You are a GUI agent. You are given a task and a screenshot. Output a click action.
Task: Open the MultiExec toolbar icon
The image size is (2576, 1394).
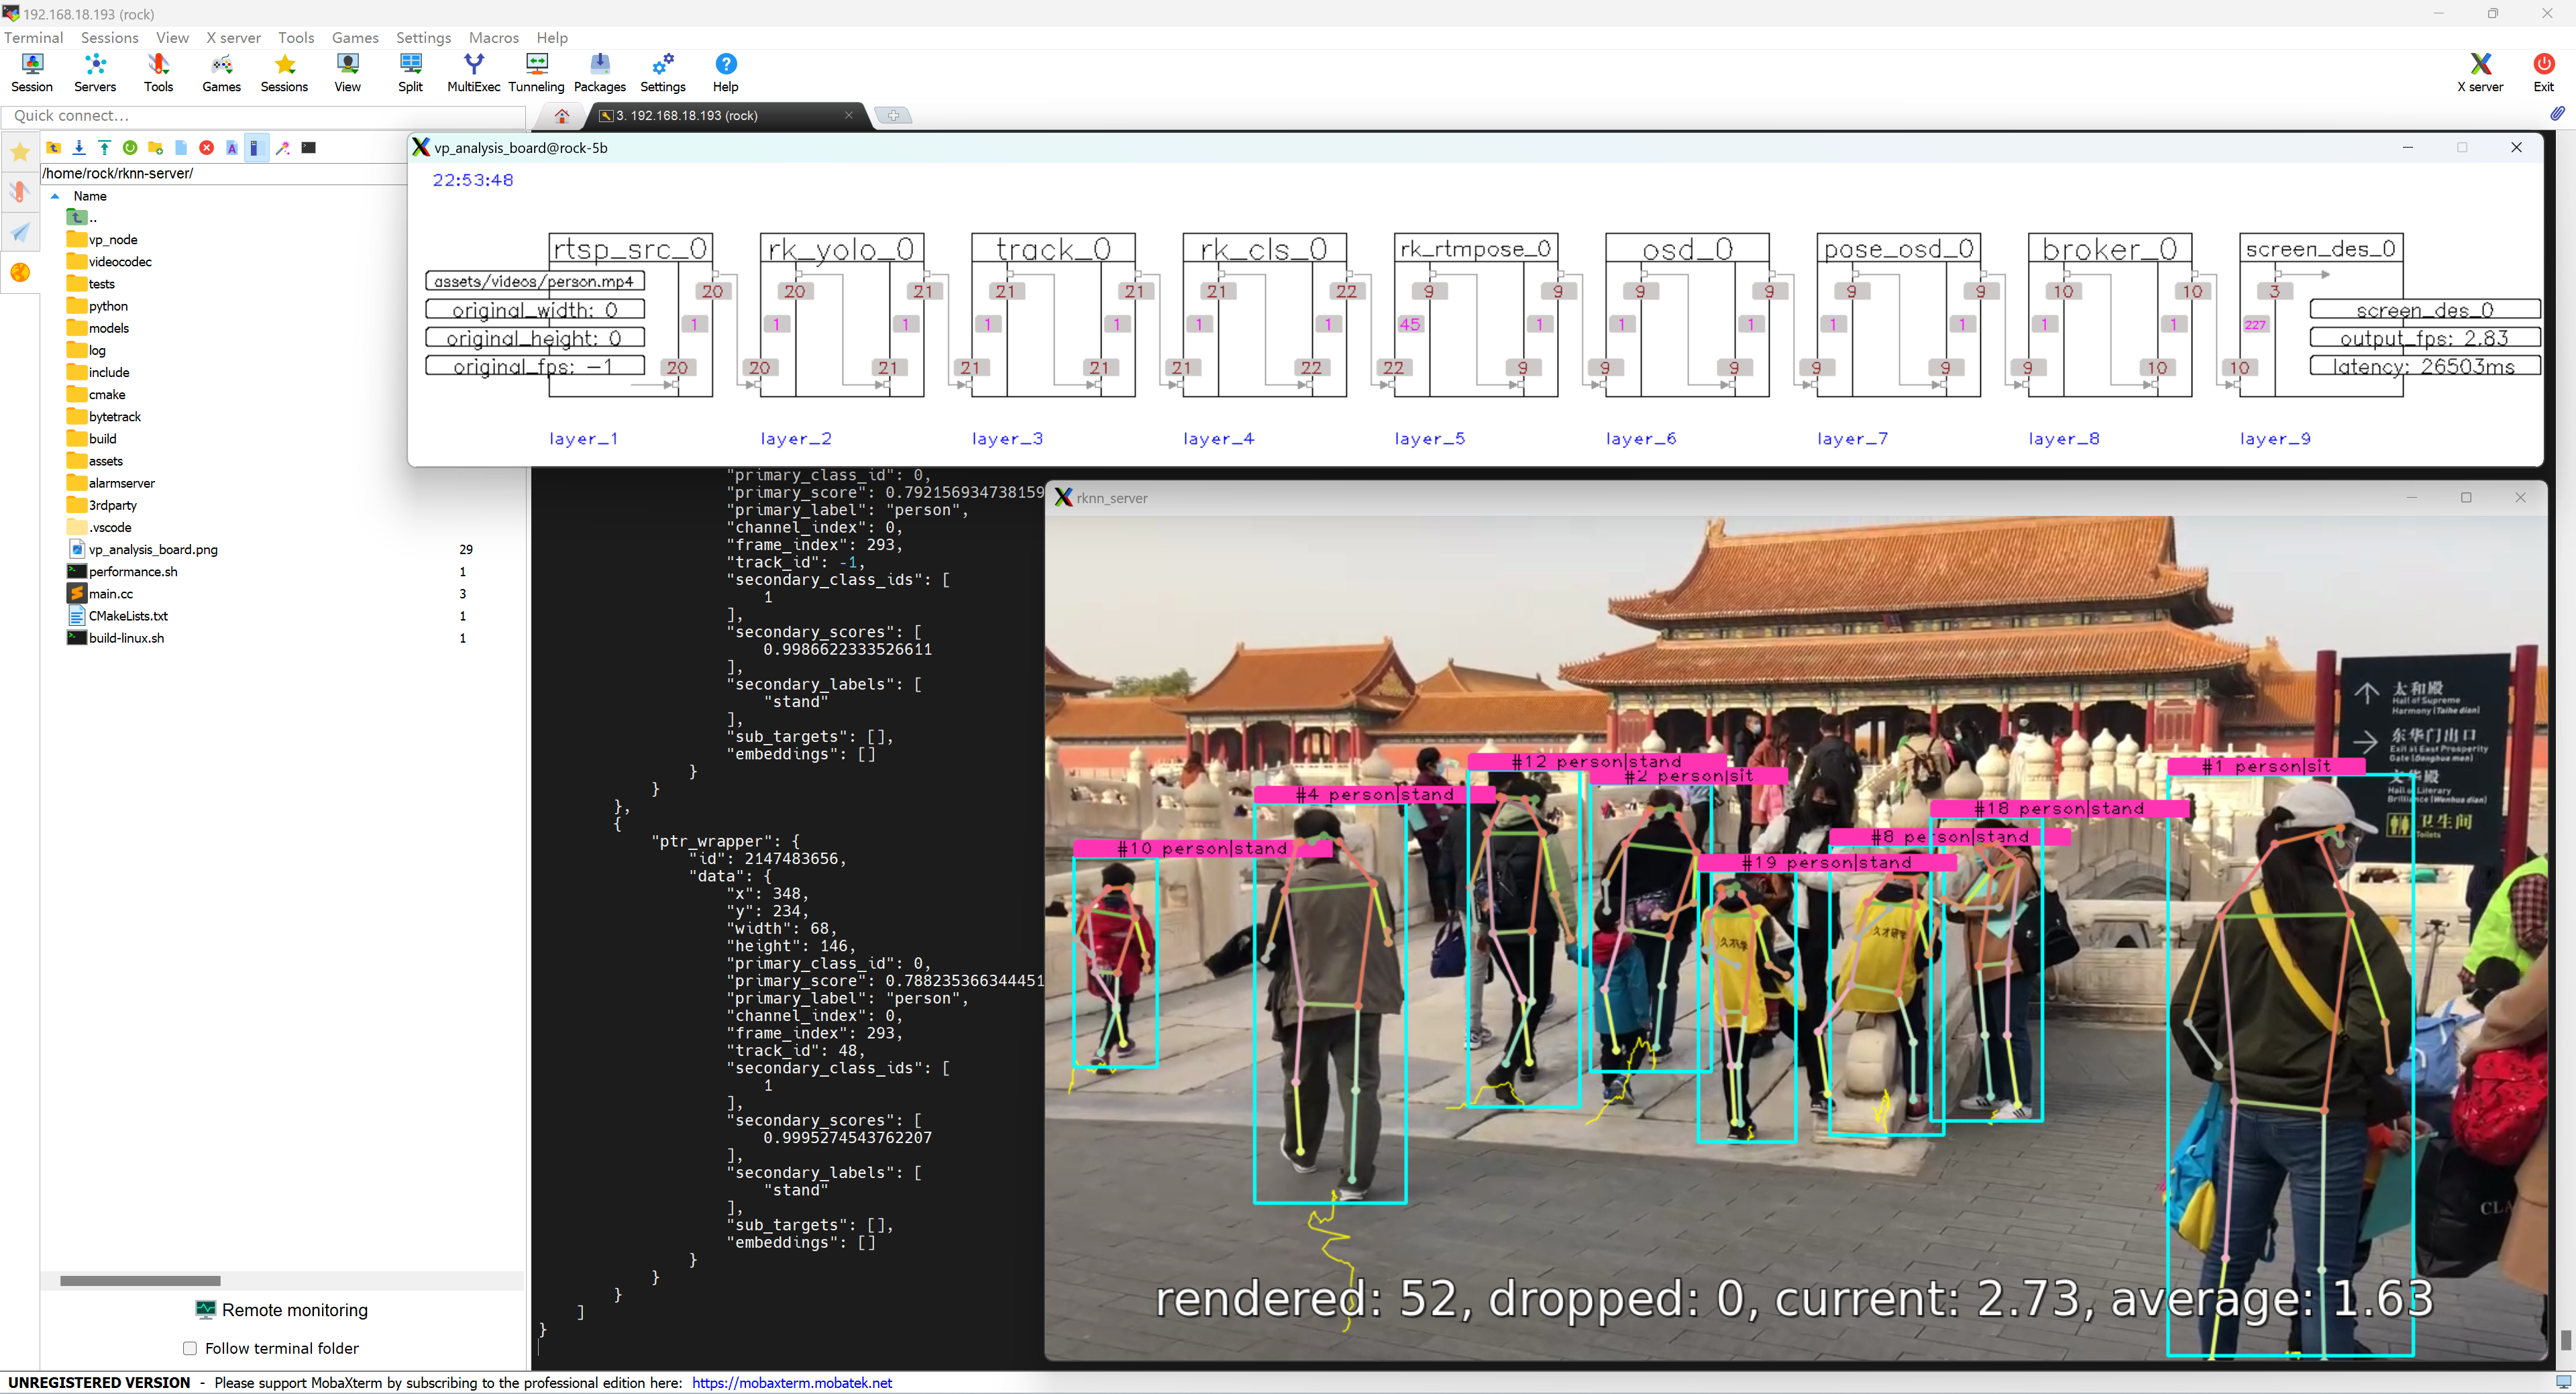click(x=473, y=72)
